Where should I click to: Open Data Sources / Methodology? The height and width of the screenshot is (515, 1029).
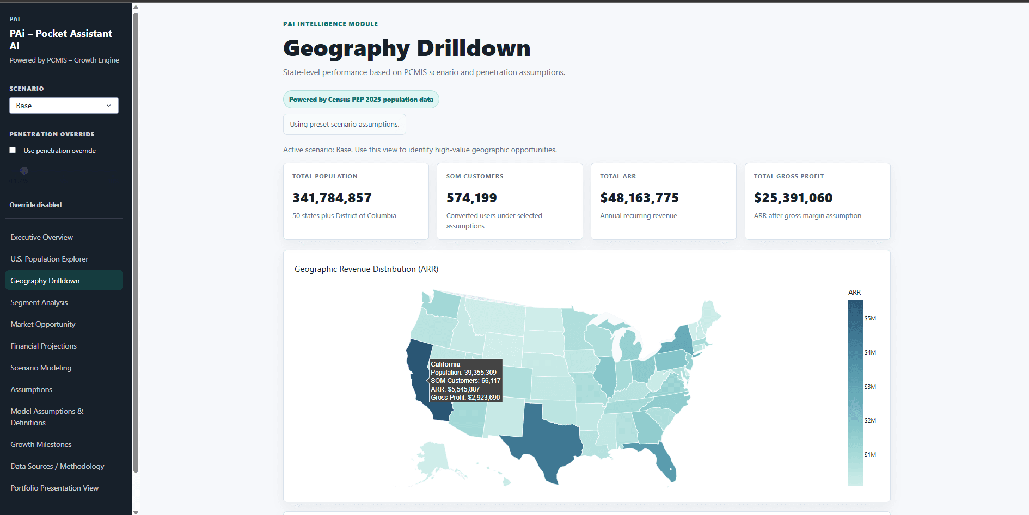point(64,466)
